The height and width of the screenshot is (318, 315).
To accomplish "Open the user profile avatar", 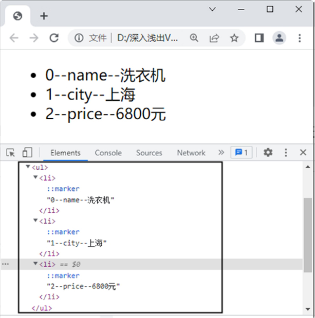I will [280, 38].
